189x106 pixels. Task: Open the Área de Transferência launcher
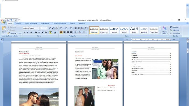pos(21,36)
